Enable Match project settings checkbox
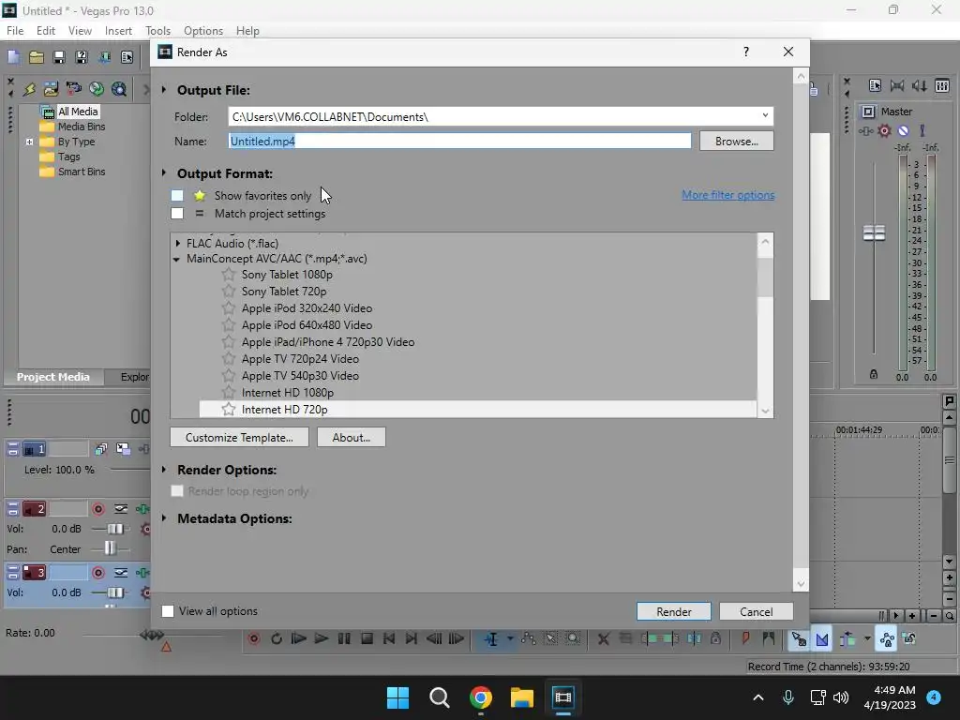 177,213
